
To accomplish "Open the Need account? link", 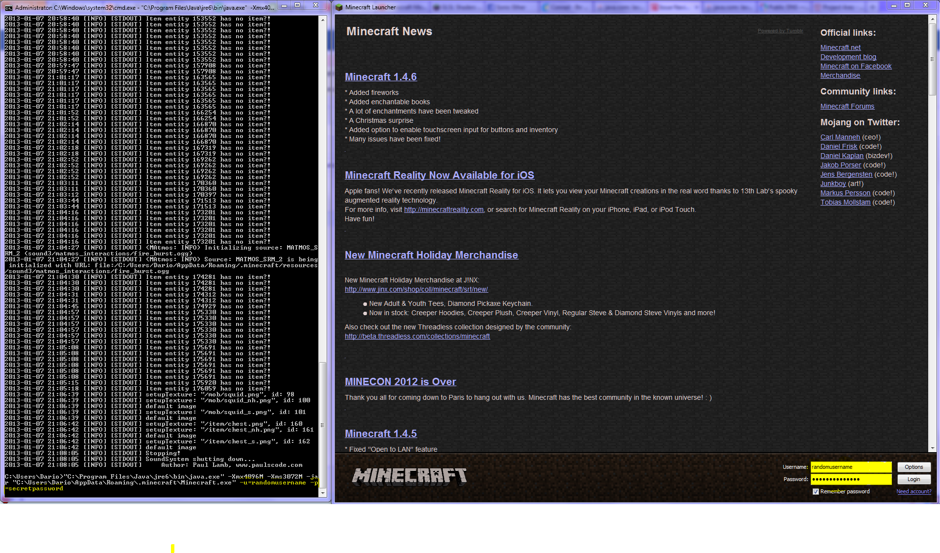I will point(914,491).
